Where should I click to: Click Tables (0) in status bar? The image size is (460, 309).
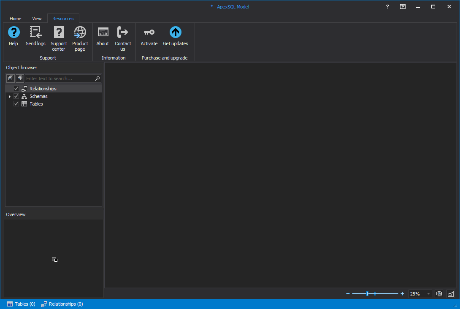(21, 304)
